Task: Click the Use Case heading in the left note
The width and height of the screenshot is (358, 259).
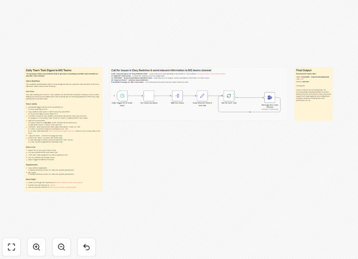Action: tap(30, 92)
